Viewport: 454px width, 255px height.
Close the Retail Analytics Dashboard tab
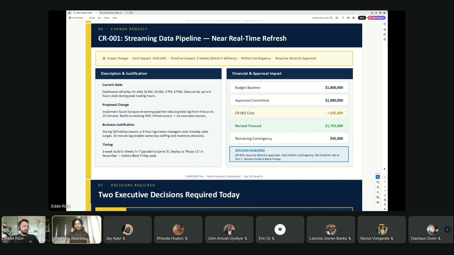96,13
